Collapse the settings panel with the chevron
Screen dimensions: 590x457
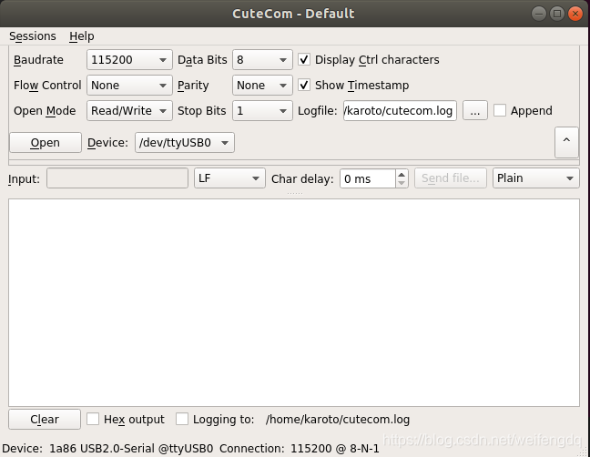tap(566, 142)
